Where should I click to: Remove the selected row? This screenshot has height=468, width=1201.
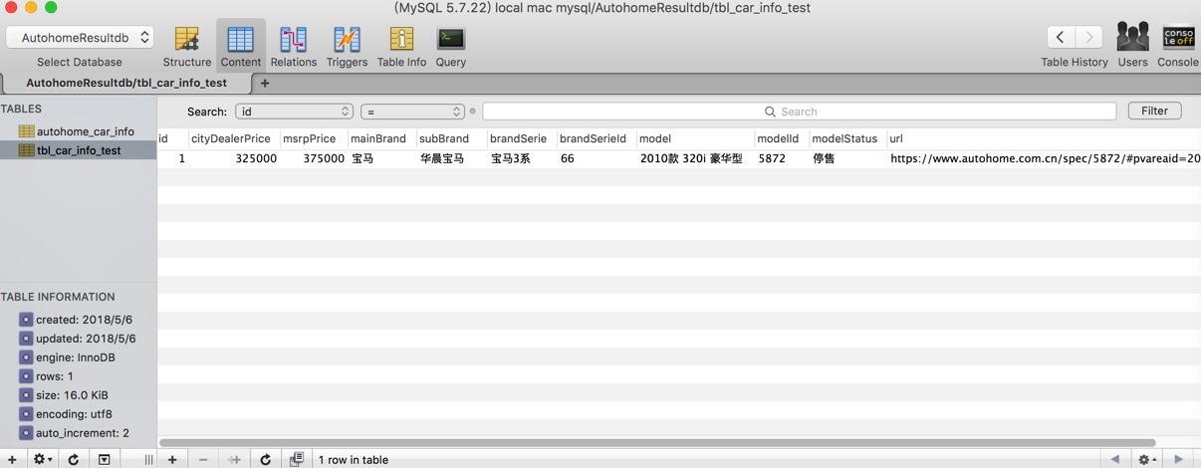click(x=203, y=459)
